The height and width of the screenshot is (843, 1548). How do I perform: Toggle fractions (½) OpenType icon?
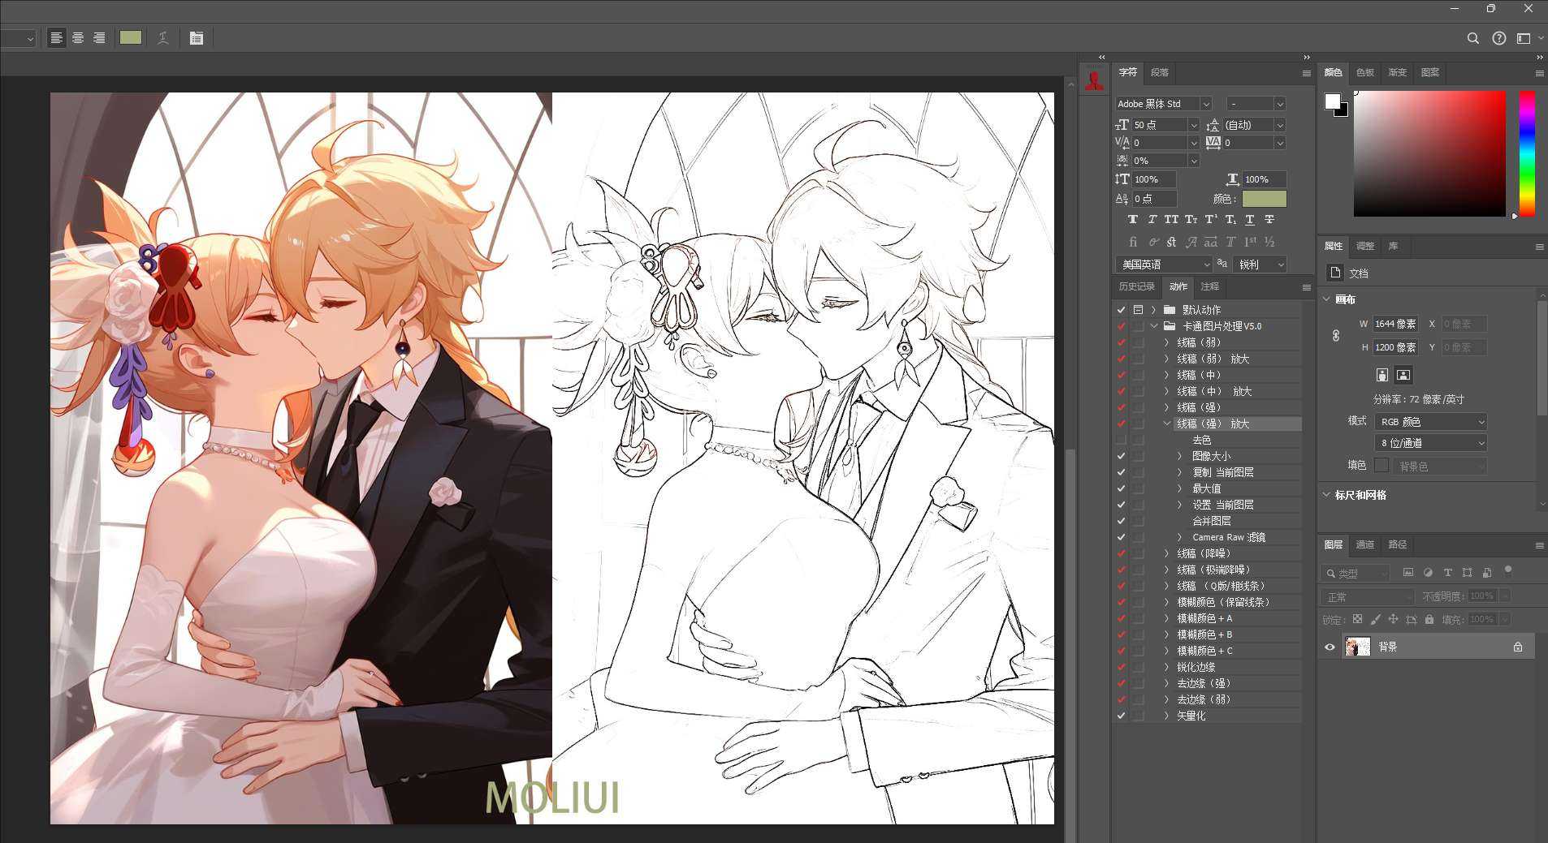tap(1269, 242)
